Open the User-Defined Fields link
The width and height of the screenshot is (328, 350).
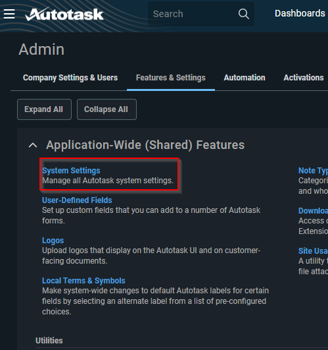pyautogui.click(x=77, y=200)
